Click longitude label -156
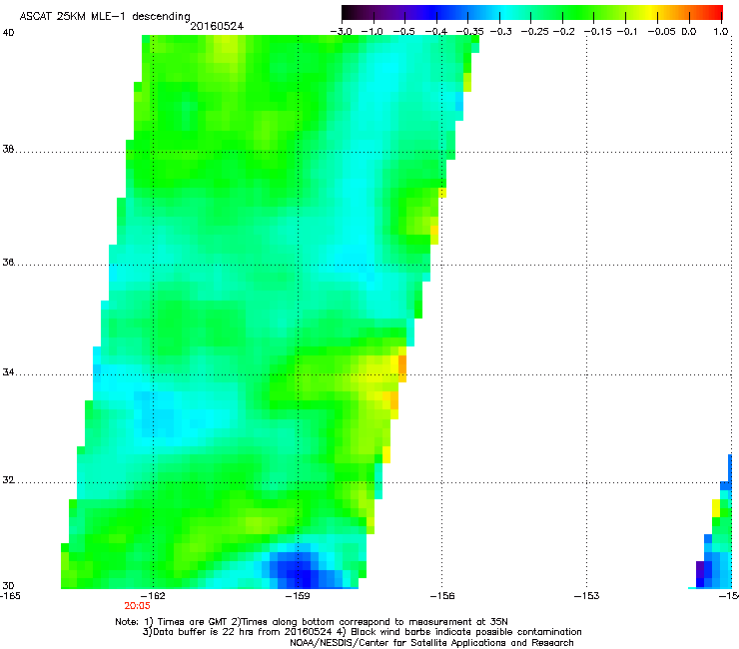This screenshot has width=739, height=649. point(442,596)
